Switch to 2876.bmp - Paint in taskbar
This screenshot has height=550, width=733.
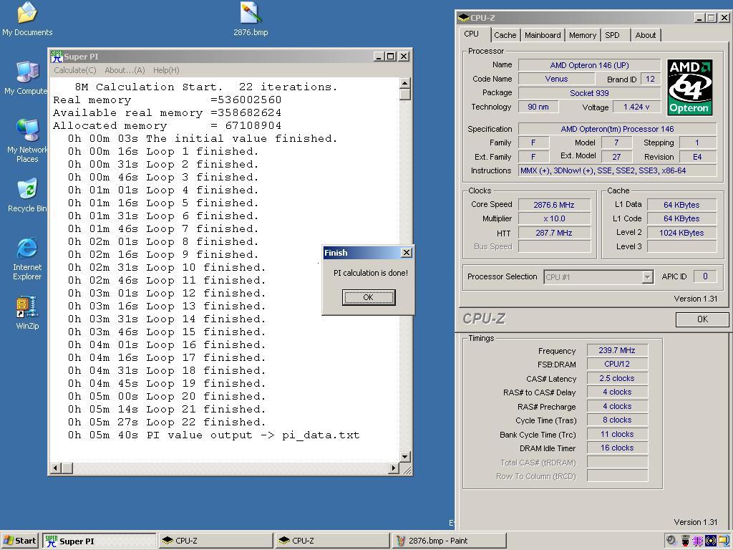coord(437,541)
